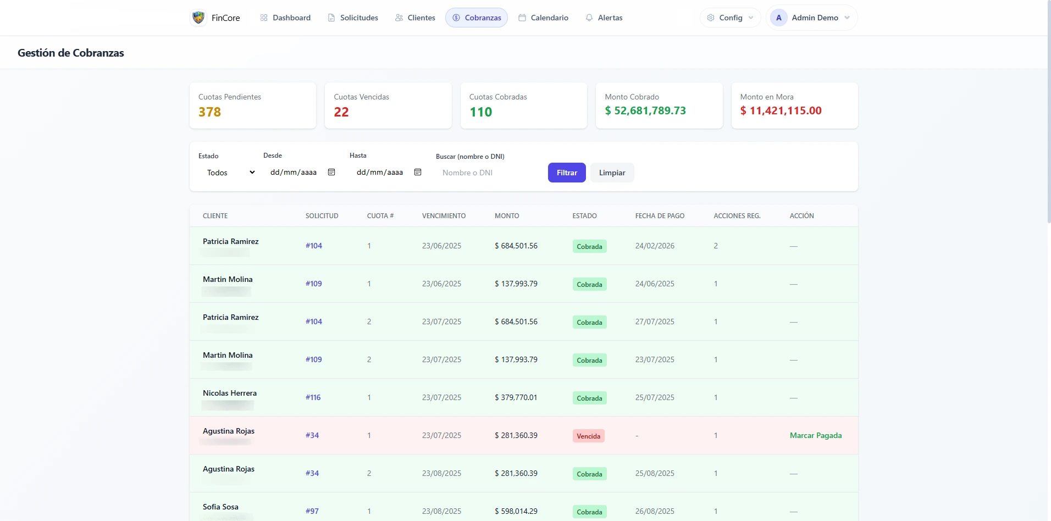Open the Dashboard nav item
Image resolution: width=1051 pixels, height=521 pixels.
tap(285, 18)
